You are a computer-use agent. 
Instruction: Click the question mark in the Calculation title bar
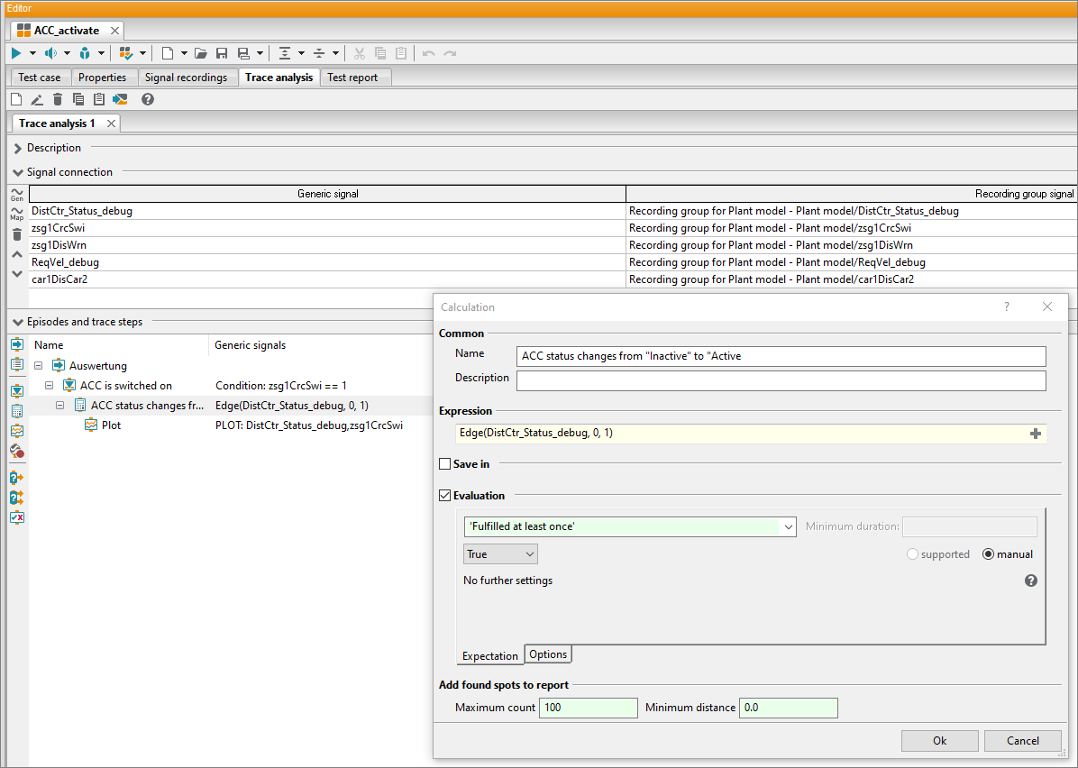pos(1007,306)
